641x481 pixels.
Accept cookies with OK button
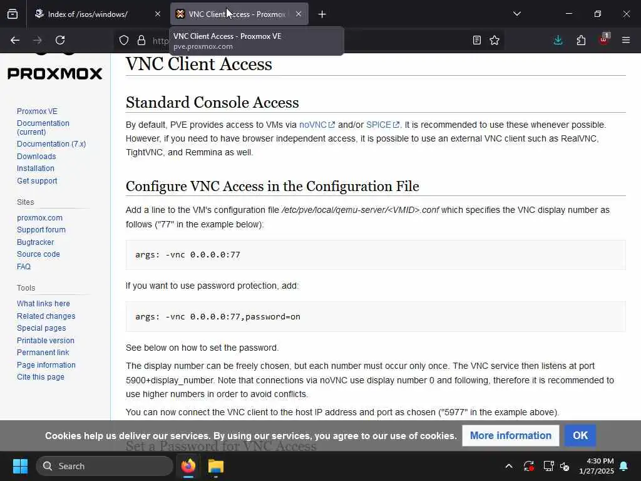(x=580, y=436)
